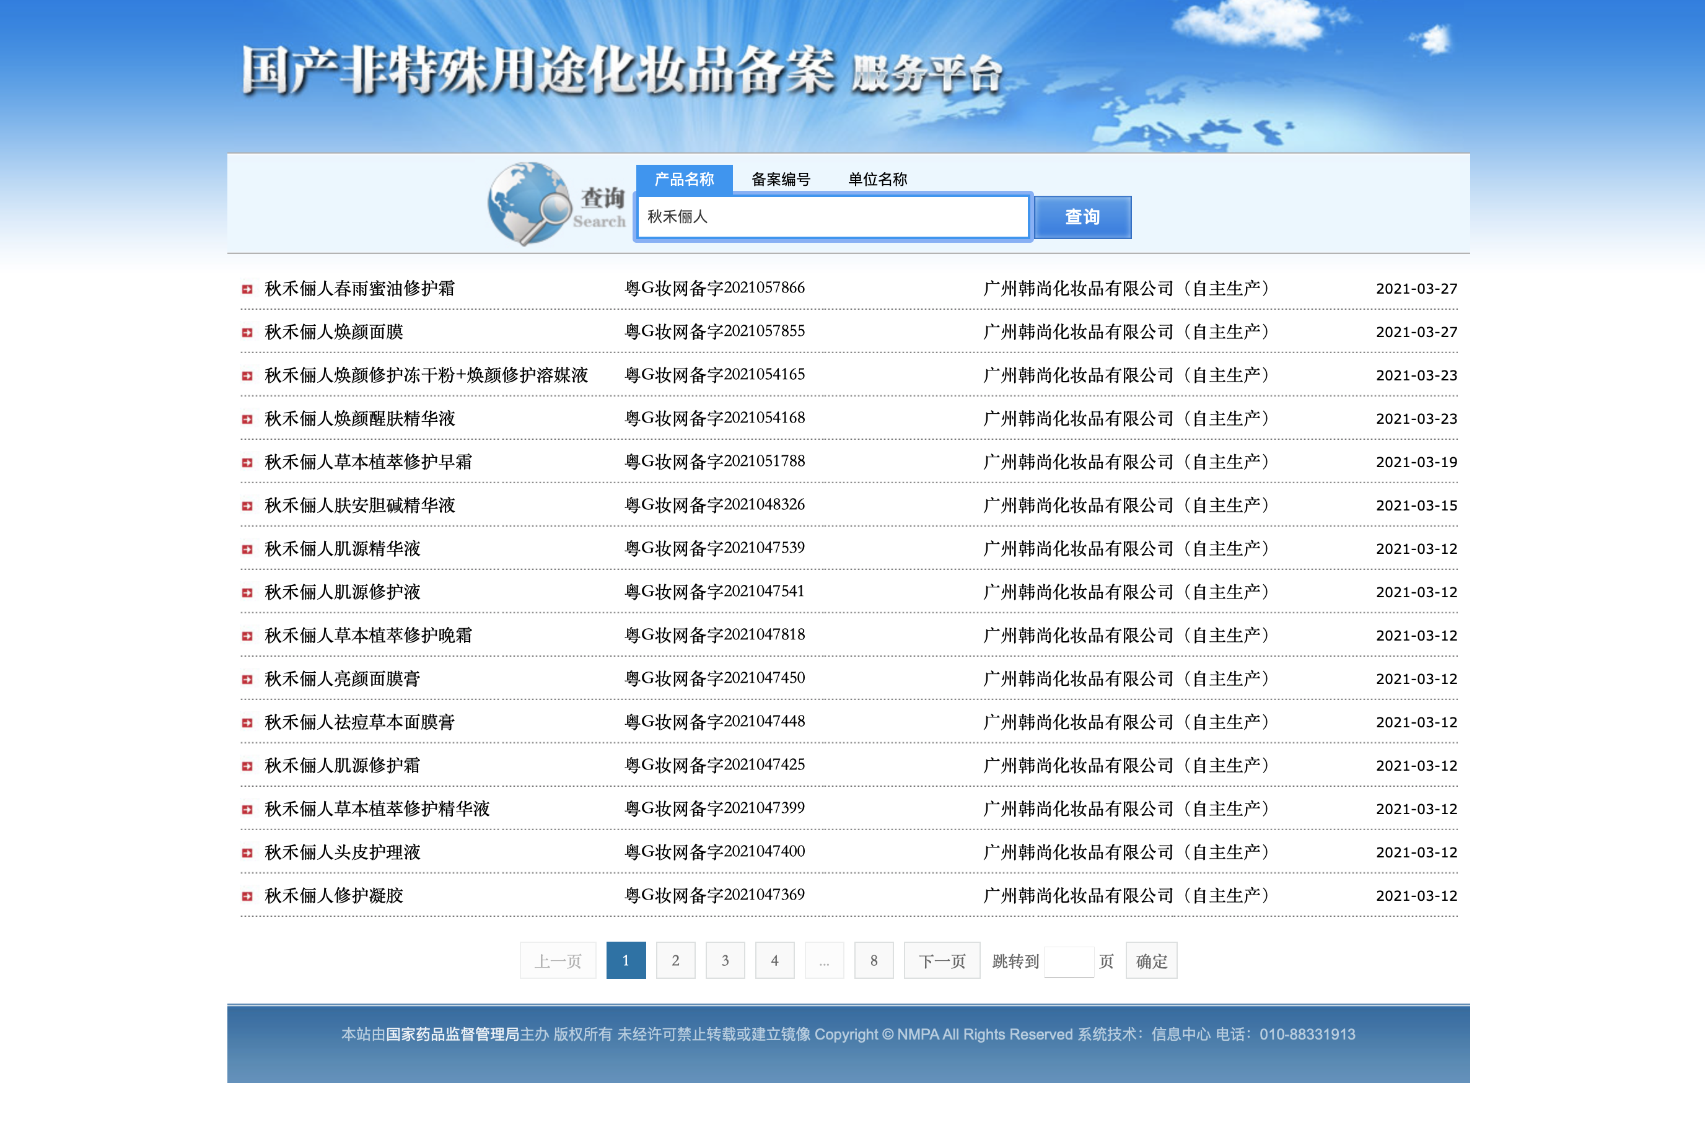Click red icon next to 秋禾俪人头皮护理液
The width and height of the screenshot is (1705, 1130).
(247, 852)
